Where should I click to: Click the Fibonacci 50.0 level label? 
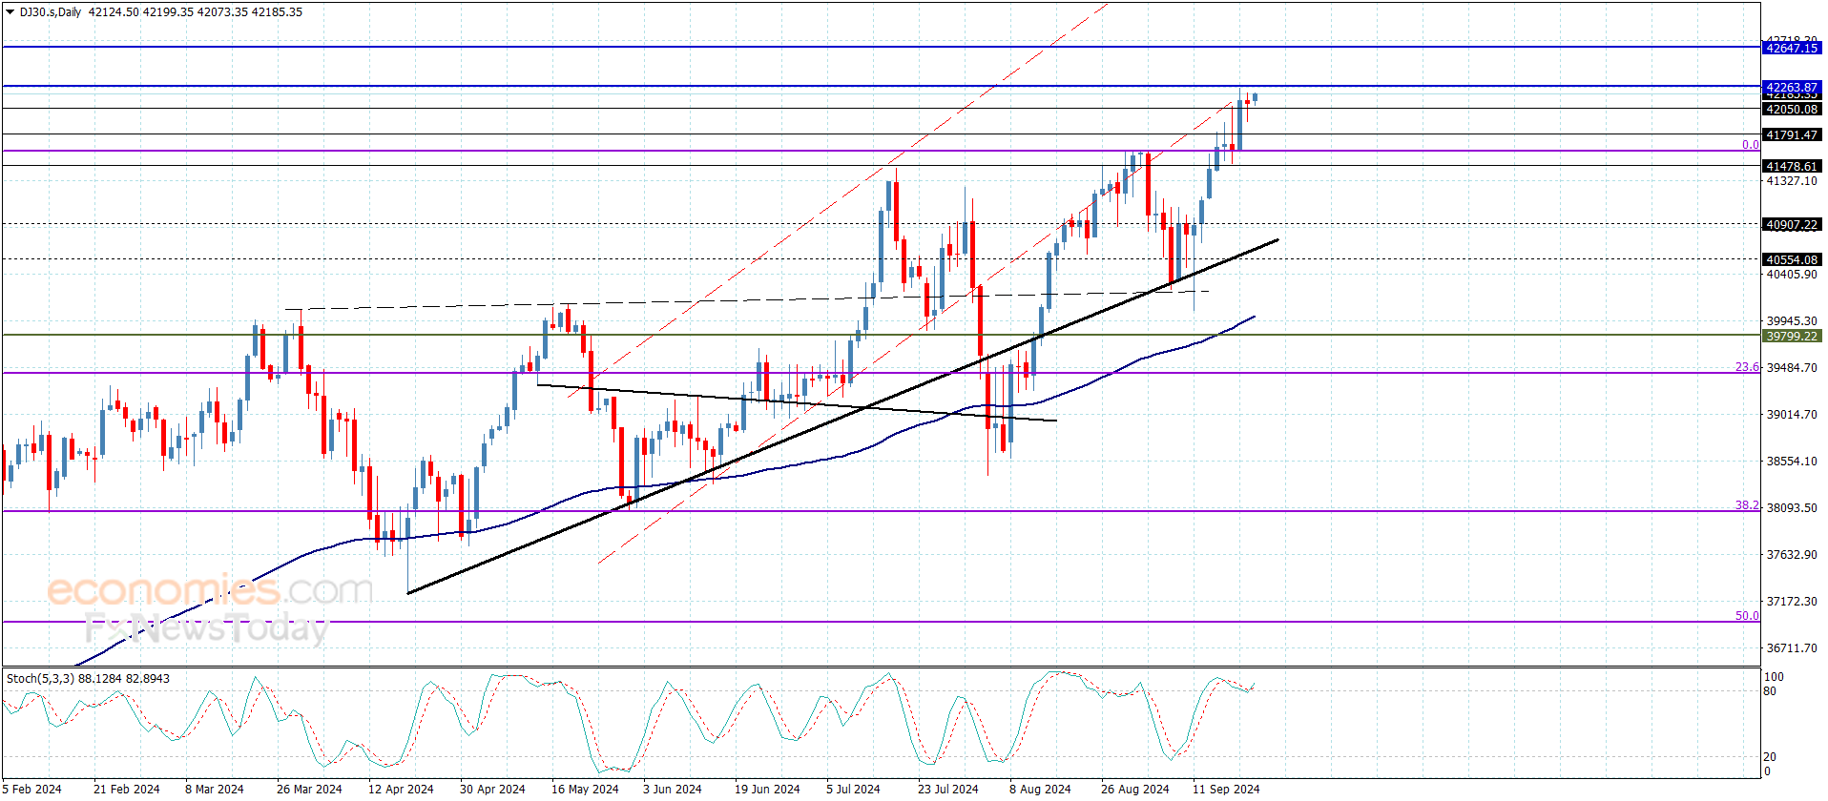(x=1746, y=616)
